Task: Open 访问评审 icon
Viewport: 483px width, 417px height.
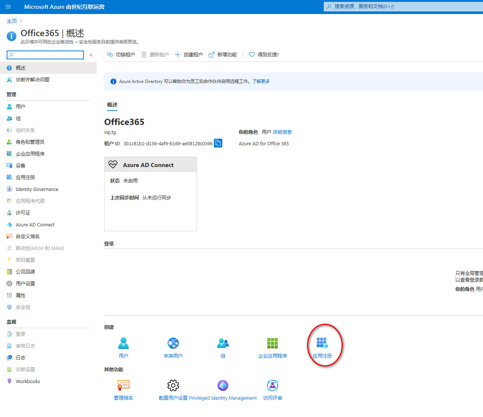Action: tap(272, 385)
